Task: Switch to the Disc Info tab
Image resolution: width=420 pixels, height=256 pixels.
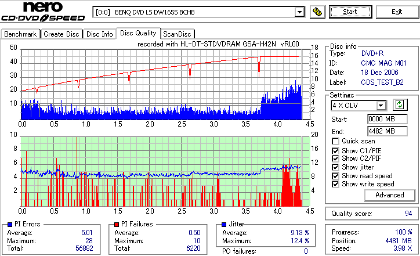Action: pyautogui.click(x=99, y=34)
